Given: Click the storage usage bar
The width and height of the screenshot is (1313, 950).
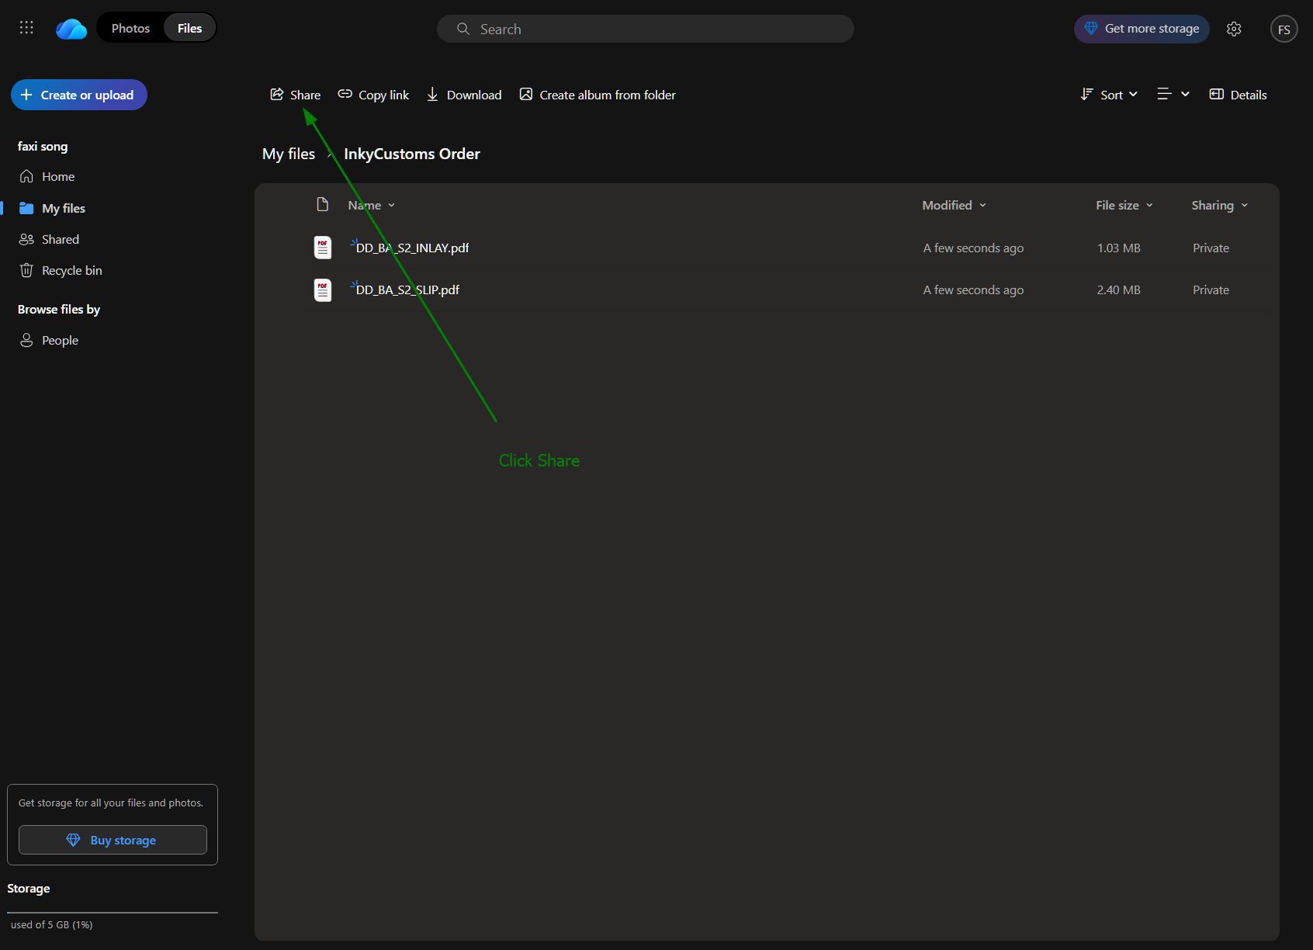Looking at the screenshot, I should [113, 913].
